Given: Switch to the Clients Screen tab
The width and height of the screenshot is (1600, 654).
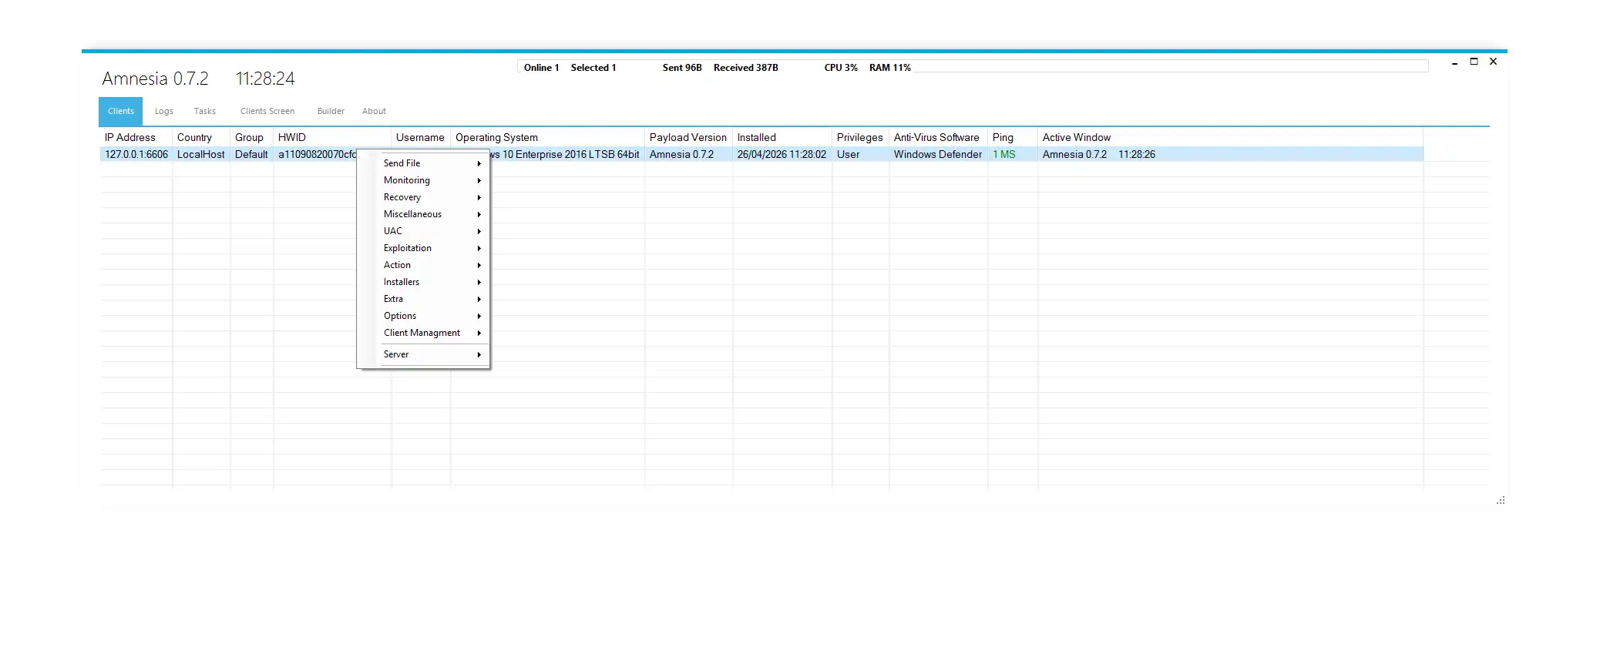Looking at the screenshot, I should [x=267, y=111].
